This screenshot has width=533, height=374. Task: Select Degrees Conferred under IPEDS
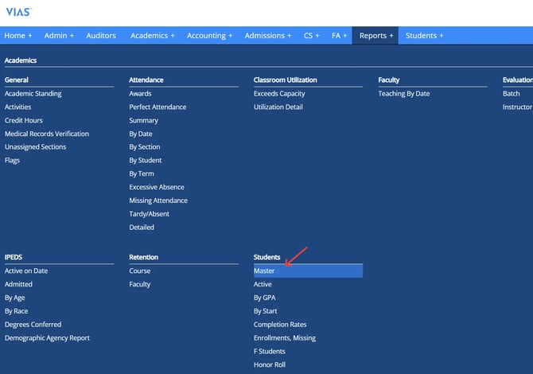pos(33,325)
